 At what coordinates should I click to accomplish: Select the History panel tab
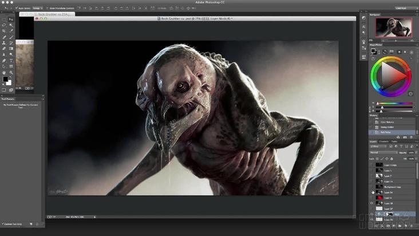(374, 116)
